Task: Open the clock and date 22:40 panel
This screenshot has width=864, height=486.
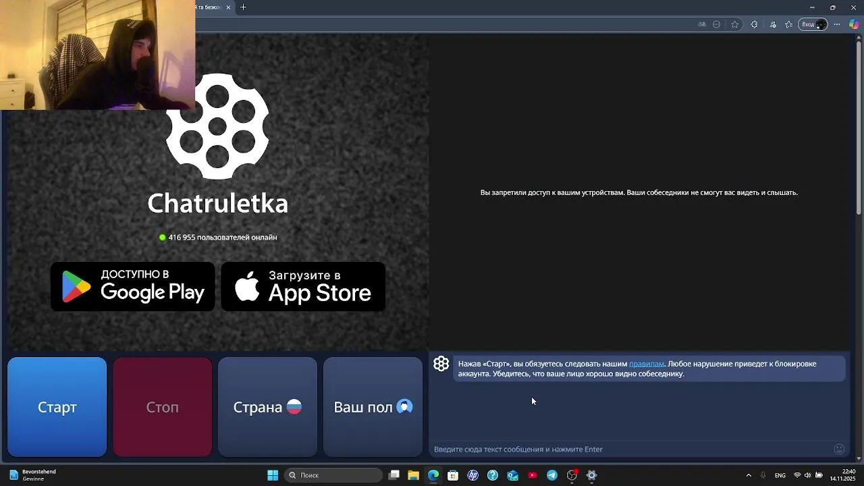Action: (x=843, y=475)
